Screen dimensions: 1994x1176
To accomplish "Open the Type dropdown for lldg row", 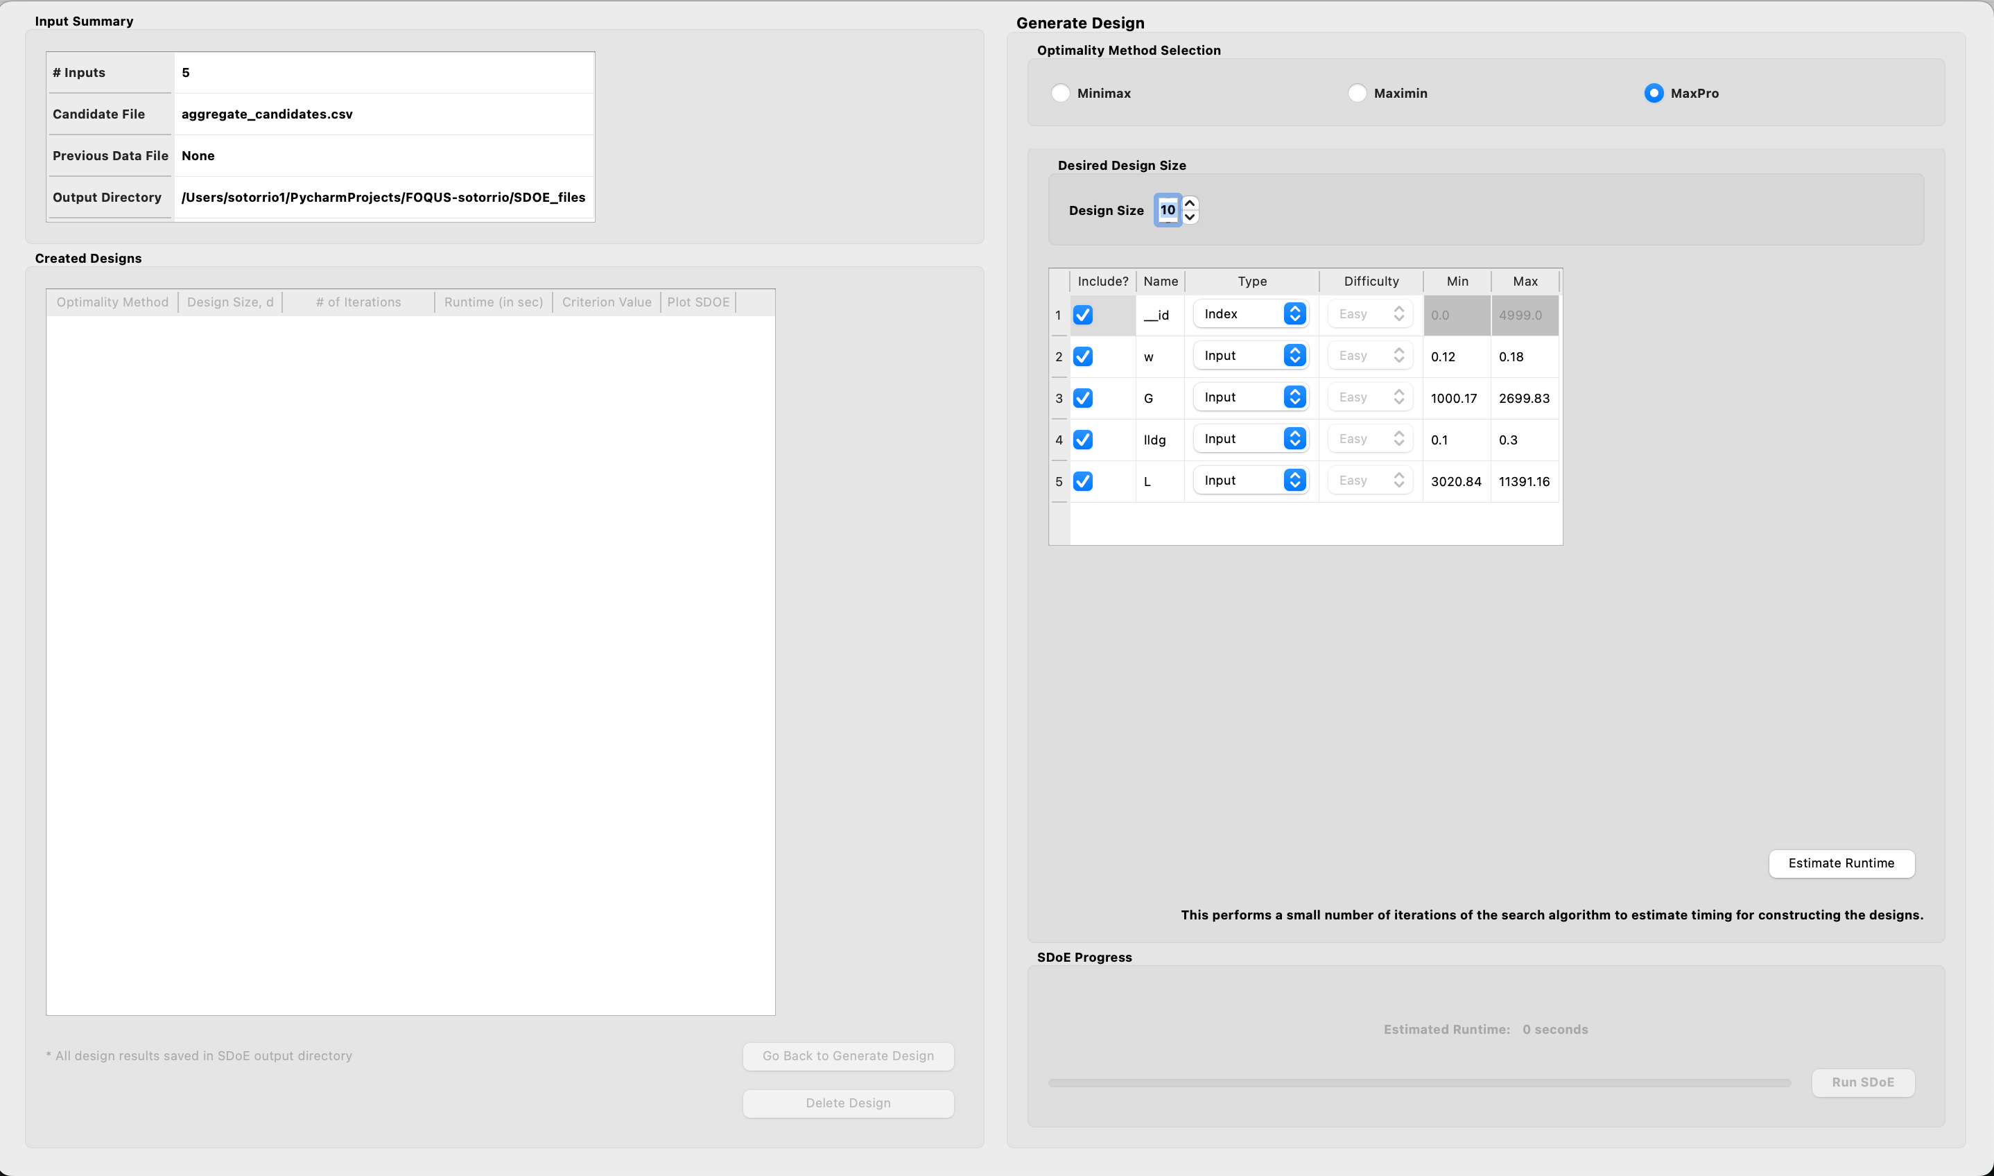I will coord(1250,439).
